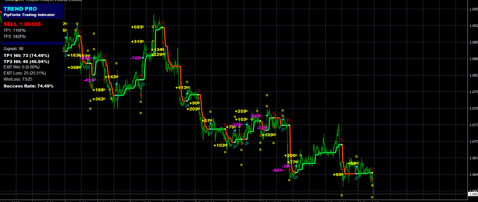Click the +319 profit label
Screen dimensions: 478x202
[x=137, y=41]
